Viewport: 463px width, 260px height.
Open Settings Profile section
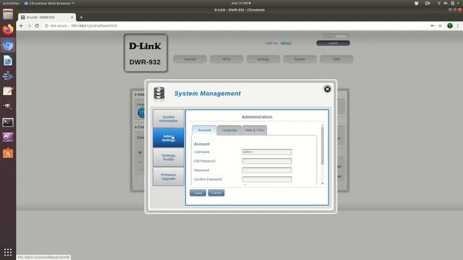(169, 157)
